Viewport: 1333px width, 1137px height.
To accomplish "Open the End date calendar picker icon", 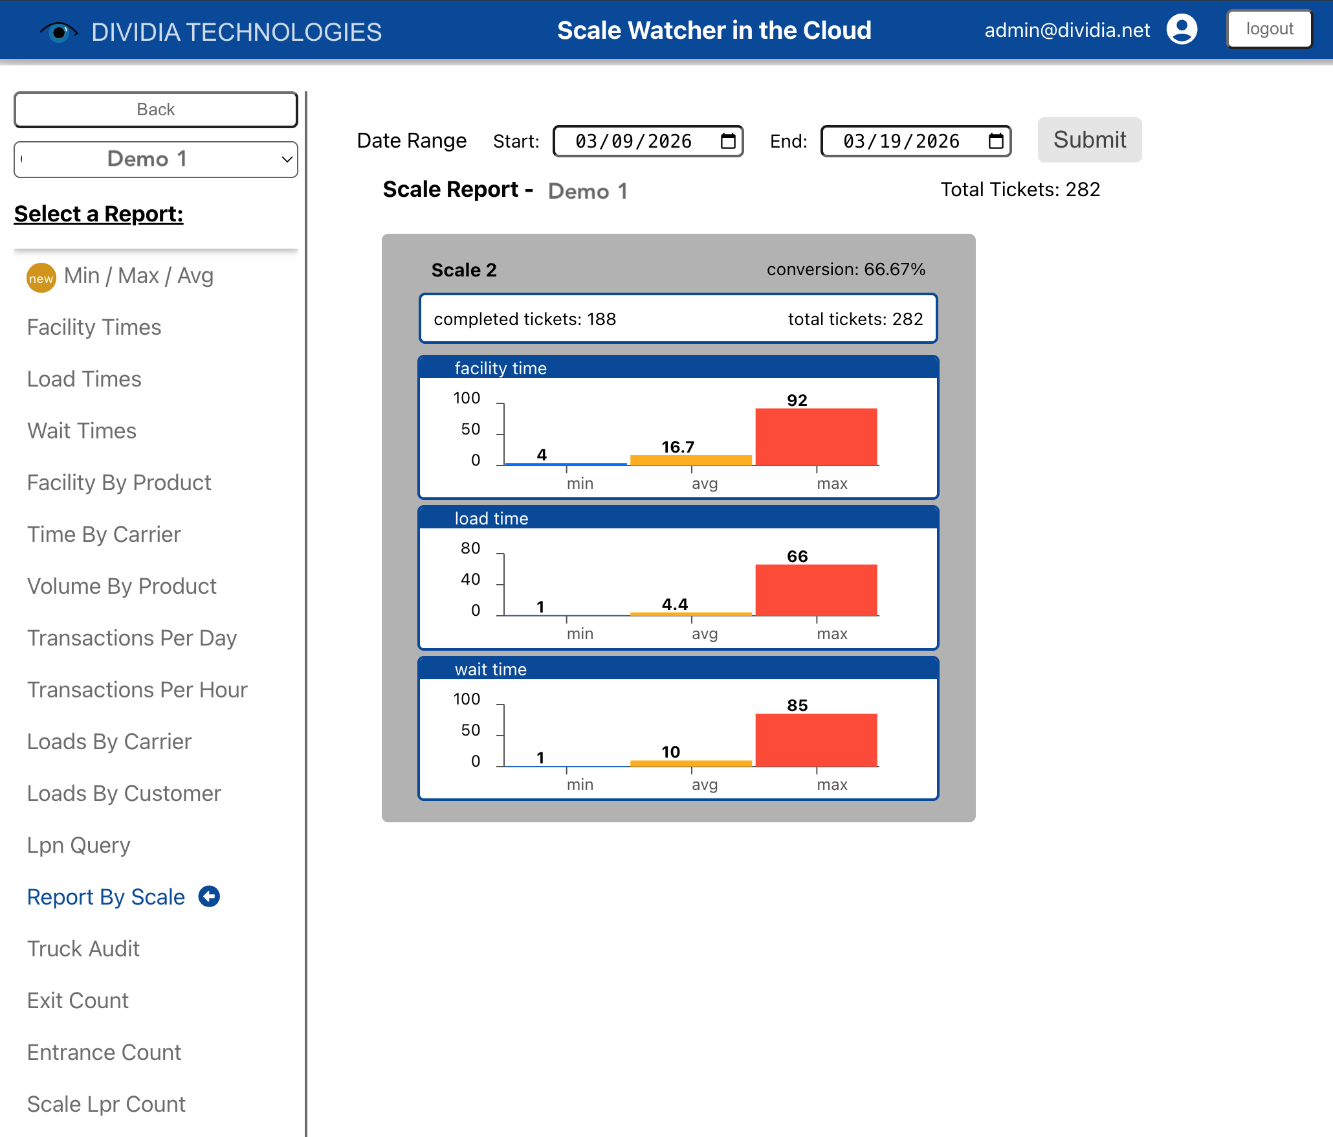I will [x=996, y=141].
